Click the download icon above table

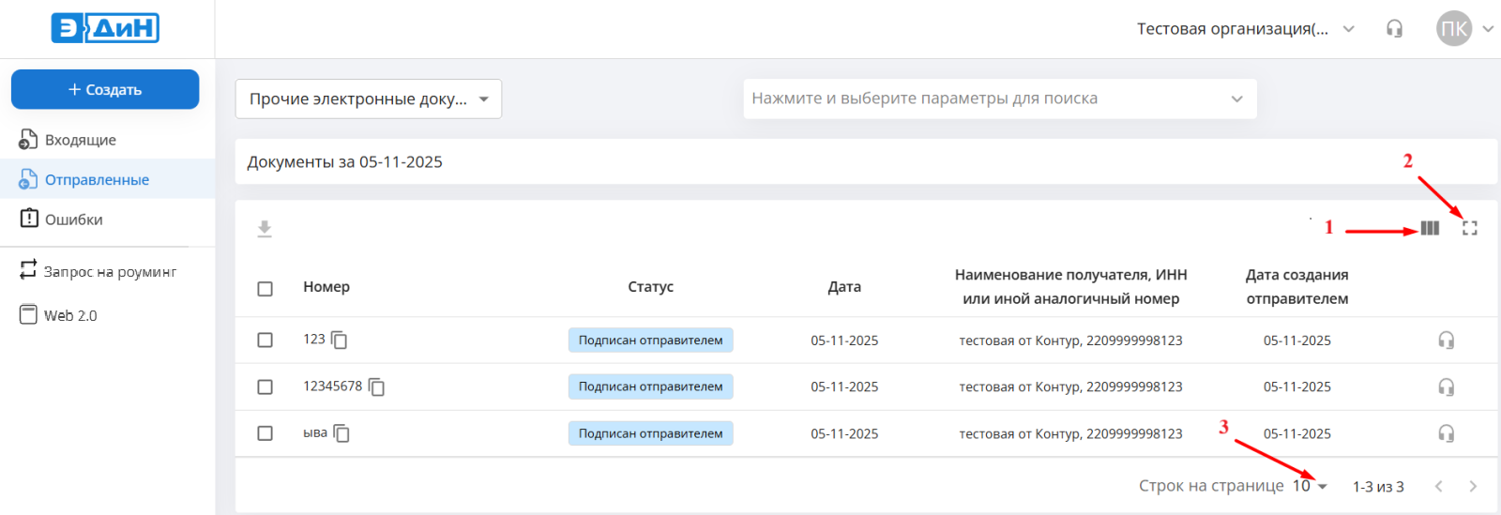pyautogui.click(x=265, y=229)
